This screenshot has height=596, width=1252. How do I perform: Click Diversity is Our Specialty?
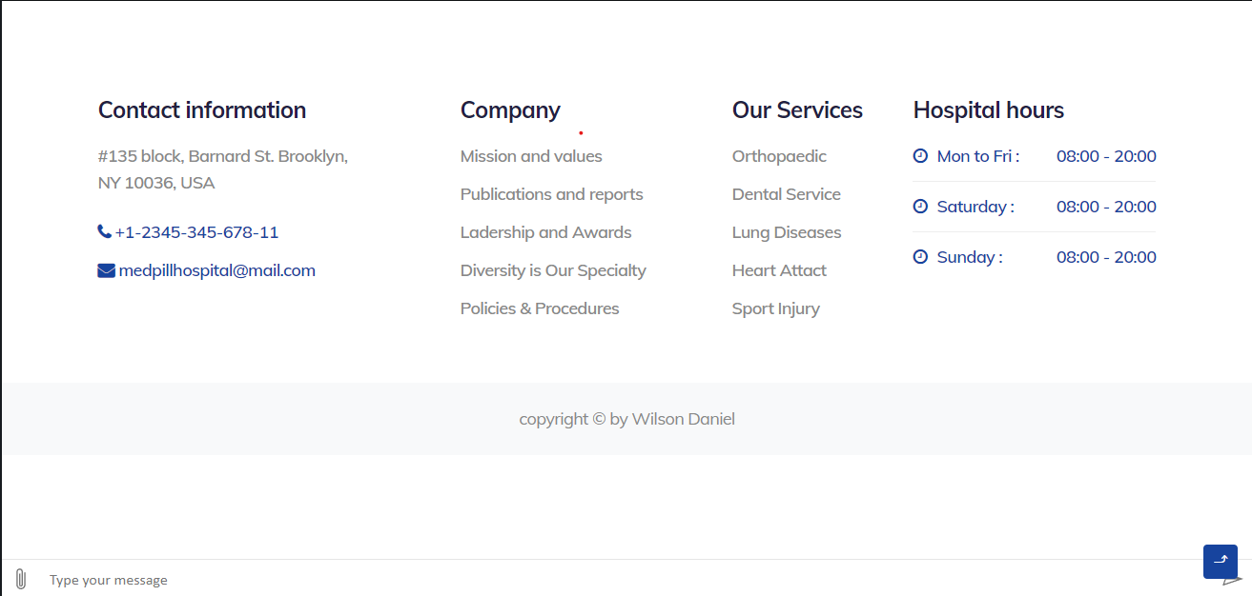pyautogui.click(x=553, y=270)
